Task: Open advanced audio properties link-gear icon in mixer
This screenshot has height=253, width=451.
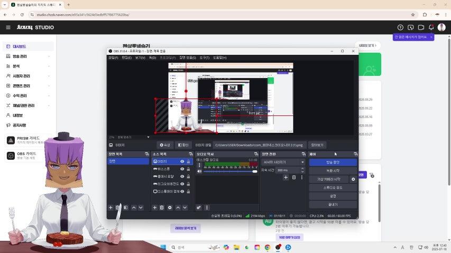Action: (x=199, y=207)
